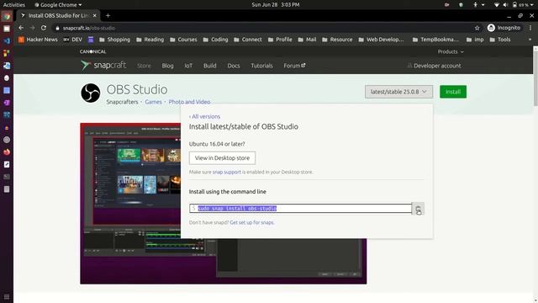This screenshot has width=538, height=303.
Task: Click the screen recording indicator in the top bar
Action: coord(446,5)
